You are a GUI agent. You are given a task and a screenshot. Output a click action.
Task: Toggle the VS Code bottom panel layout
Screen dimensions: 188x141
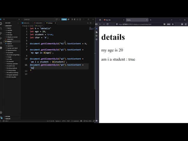coord(78,19)
